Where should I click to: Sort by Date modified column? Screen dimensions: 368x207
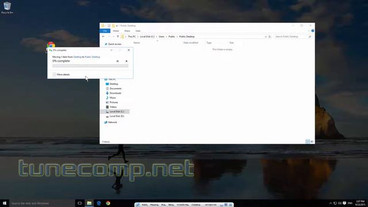[190, 43]
